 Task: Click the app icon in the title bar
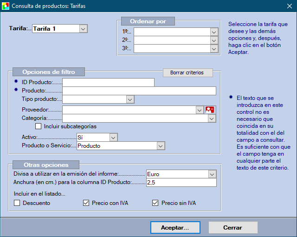click(6, 6)
